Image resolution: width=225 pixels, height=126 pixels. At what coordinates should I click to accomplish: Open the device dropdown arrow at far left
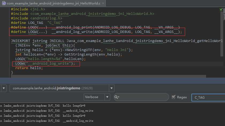[4, 88]
